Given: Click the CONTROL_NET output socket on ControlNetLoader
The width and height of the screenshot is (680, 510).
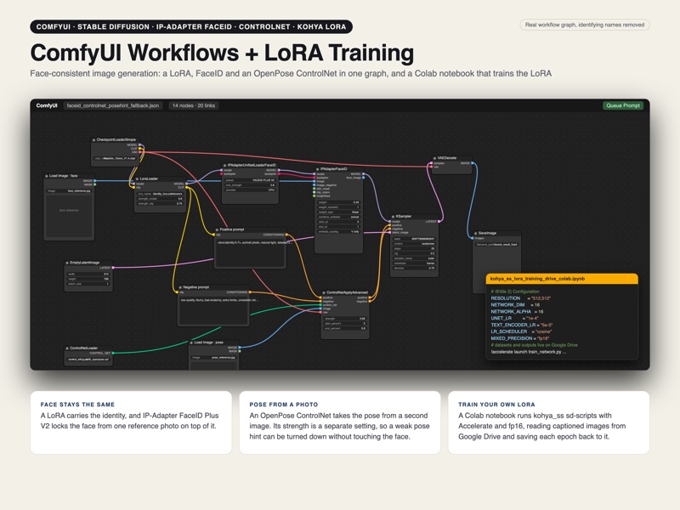Looking at the screenshot, I should pos(113,353).
